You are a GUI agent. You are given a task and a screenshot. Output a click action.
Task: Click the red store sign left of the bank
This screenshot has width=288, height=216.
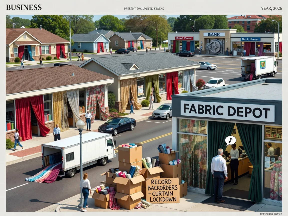(x=184, y=38)
